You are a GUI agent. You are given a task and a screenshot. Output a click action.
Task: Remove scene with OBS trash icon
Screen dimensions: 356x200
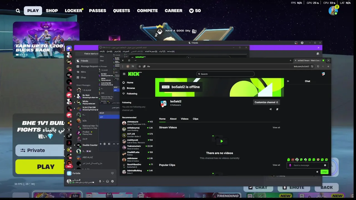(105, 144)
